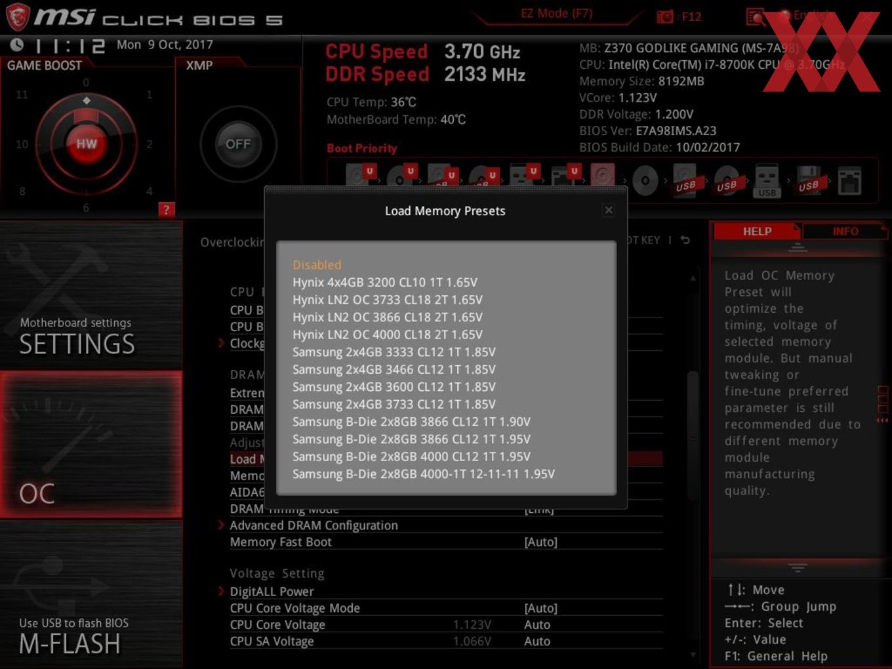Pick Samsung 2x4GB 3333 CL12 preset
892x669 pixels.
[x=394, y=352]
